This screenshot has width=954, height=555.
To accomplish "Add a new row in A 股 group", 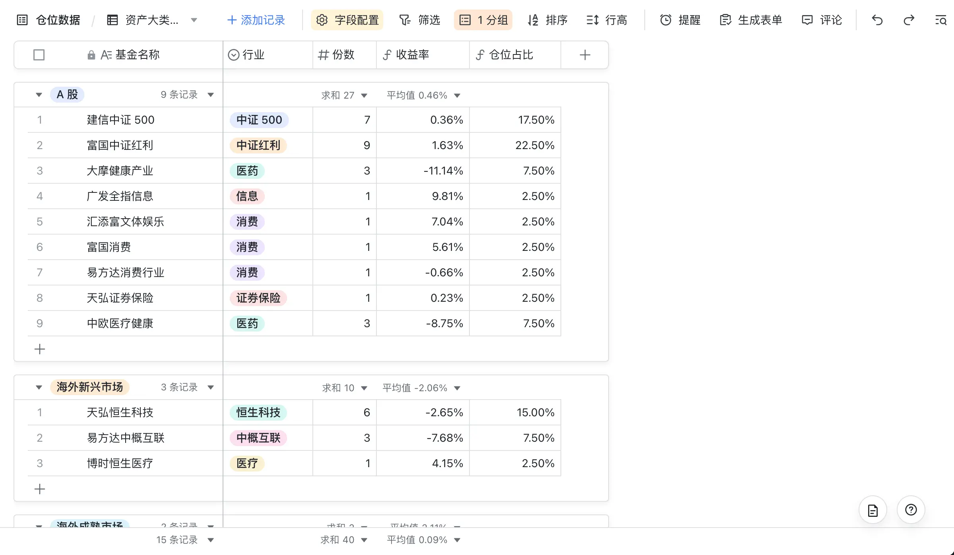I will tap(40, 349).
